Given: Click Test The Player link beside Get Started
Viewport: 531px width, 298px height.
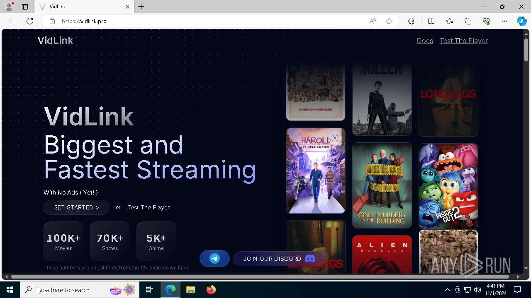Looking at the screenshot, I should [x=149, y=207].
